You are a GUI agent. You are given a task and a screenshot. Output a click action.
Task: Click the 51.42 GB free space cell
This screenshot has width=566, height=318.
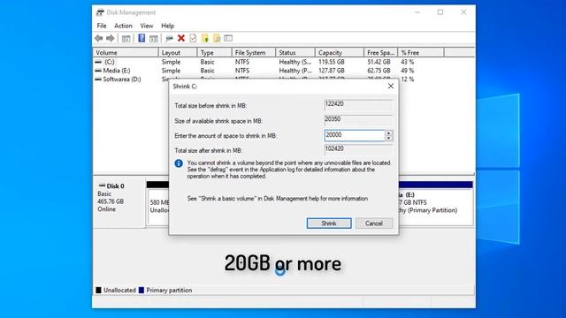379,62
